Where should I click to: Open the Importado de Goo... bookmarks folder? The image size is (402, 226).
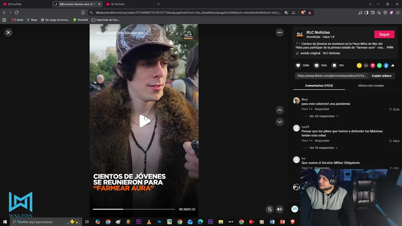coord(106,20)
